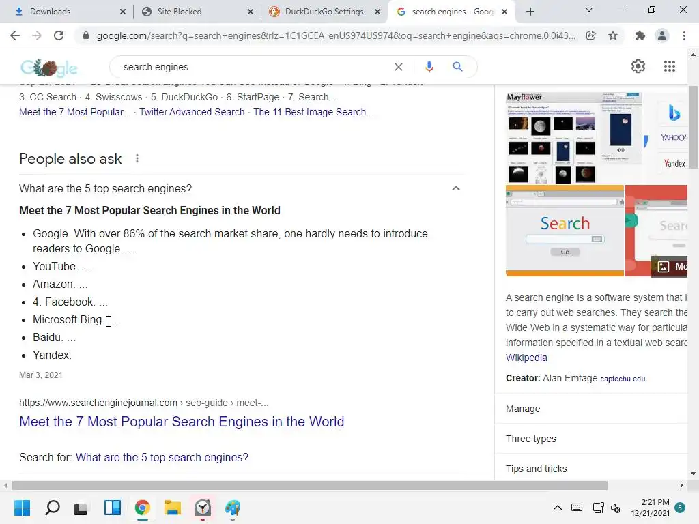Reload the current page
699x524 pixels.
pos(59,35)
